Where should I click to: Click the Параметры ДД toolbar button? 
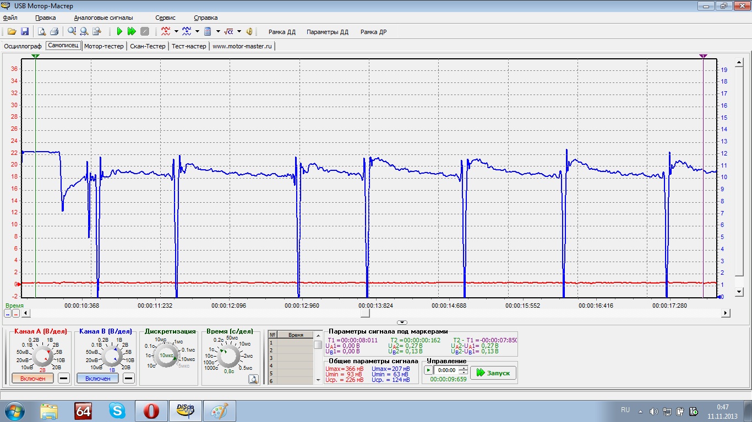click(328, 32)
